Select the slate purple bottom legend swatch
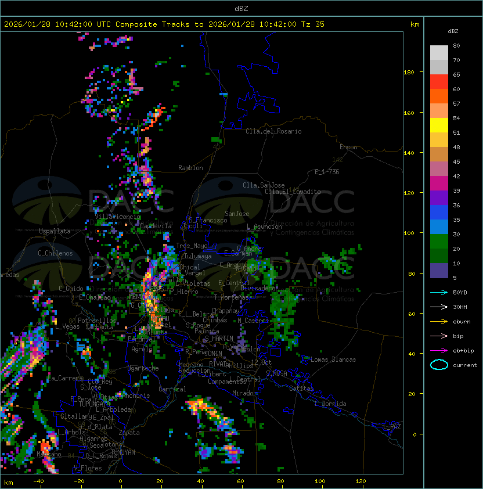 [x=439, y=271]
